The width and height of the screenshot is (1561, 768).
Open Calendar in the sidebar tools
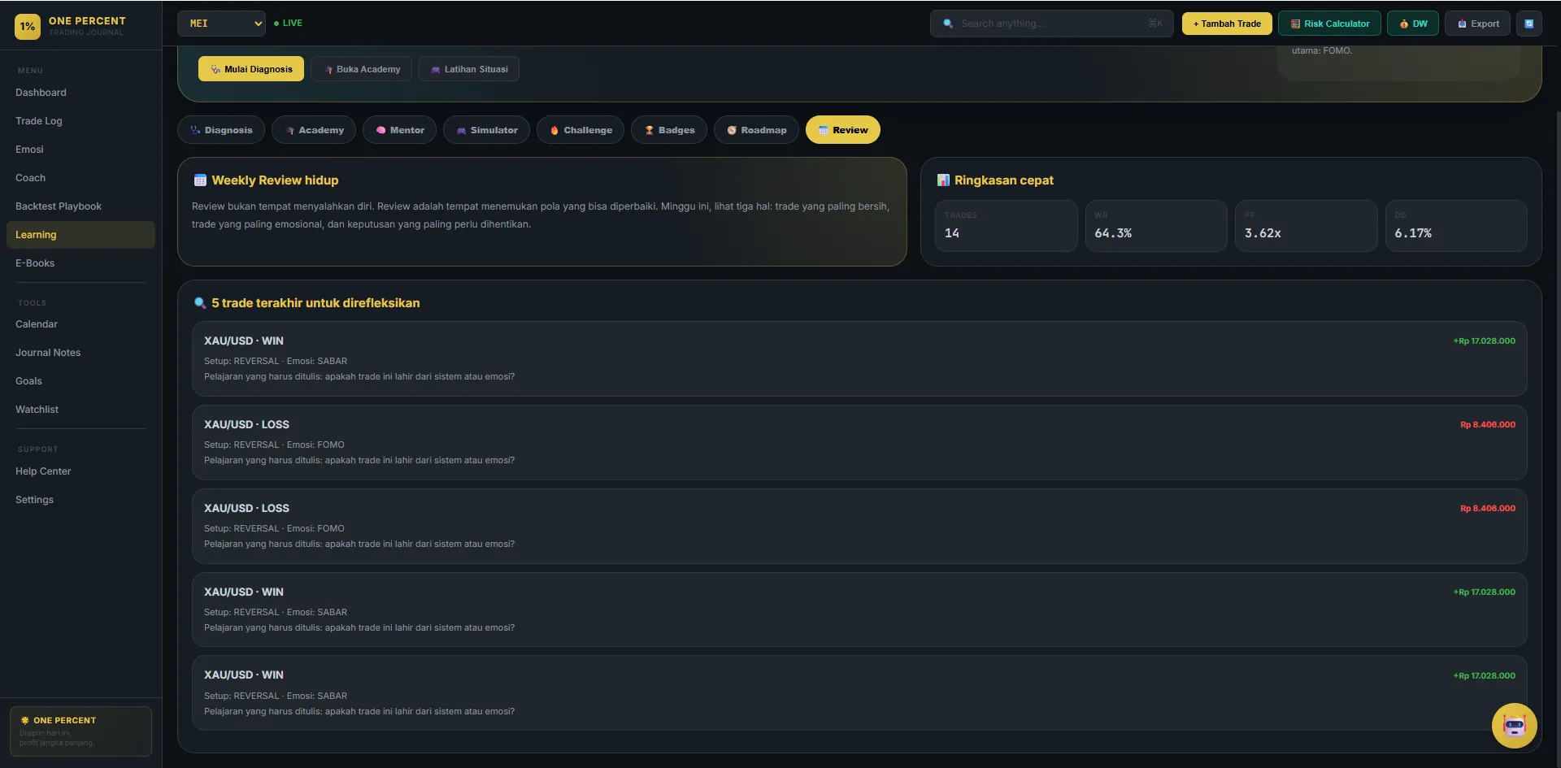pyautogui.click(x=80, y=324)
